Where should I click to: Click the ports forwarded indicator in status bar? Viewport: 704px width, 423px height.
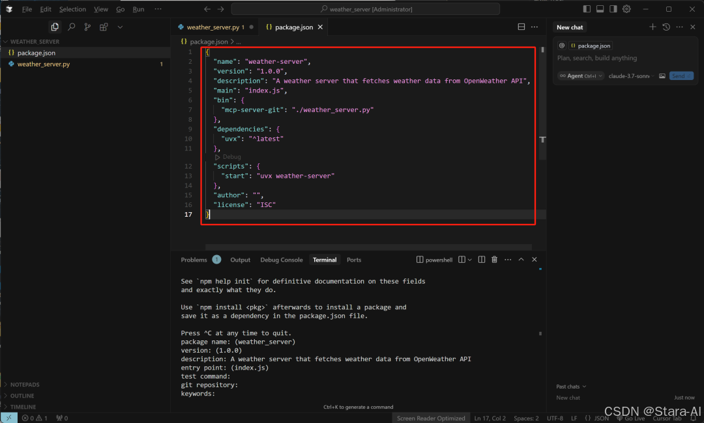click(x=62, y=418)
